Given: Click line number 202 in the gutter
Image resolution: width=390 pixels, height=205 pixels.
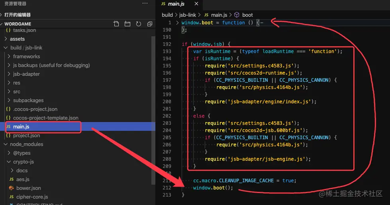Looking at the screenshot, I should [167, 116].
